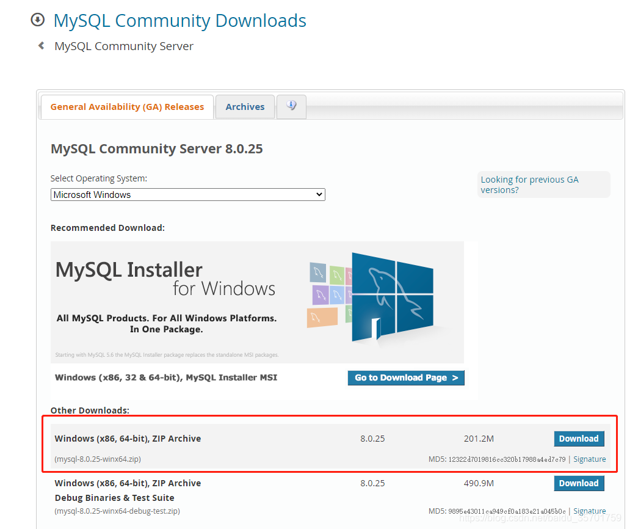Screen dimensions: 627x529
Task: Click the download circle icon beside page title
Action: point(38,20)
